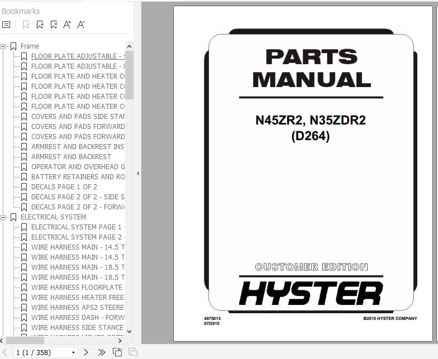
Task: Open DECALS PAGE 2 OF 2 SIDE bookmark
Action: (x=78, y=197)
